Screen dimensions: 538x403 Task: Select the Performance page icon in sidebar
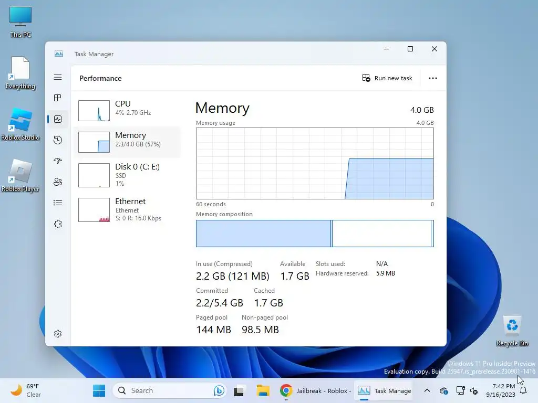tap(58, 119)
